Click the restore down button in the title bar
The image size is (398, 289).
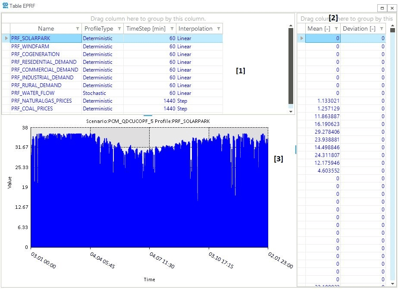[381, 8]
